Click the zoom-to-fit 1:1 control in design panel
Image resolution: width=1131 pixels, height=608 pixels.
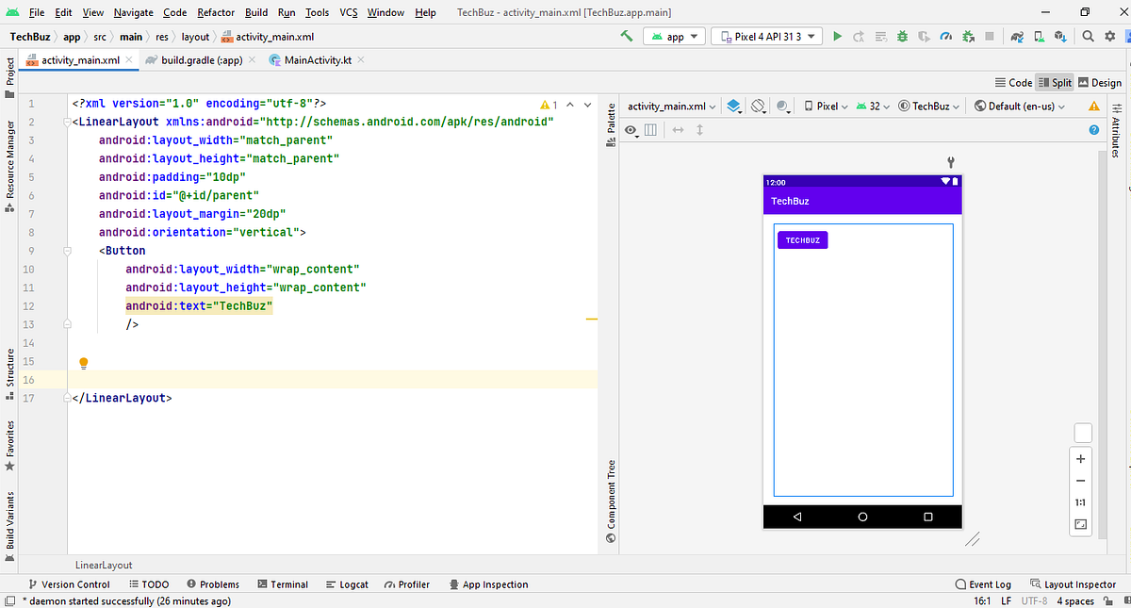[1080, 502]
